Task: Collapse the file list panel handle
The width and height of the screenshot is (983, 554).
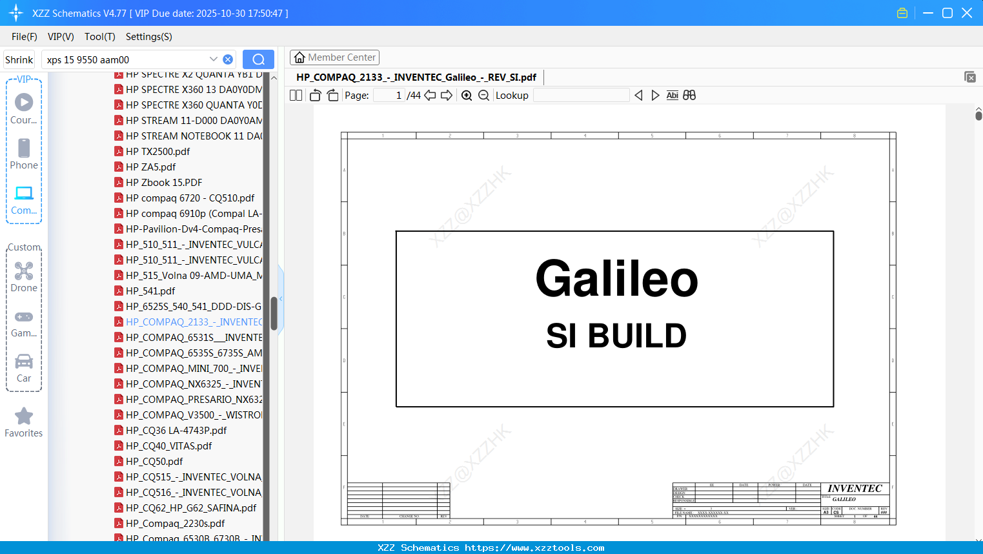Action: [281, 298]
